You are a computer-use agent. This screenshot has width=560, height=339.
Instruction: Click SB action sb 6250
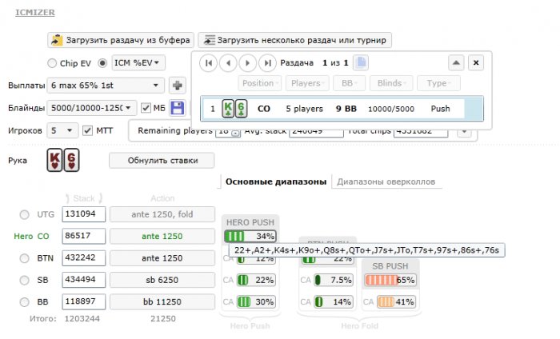[162, 280]
